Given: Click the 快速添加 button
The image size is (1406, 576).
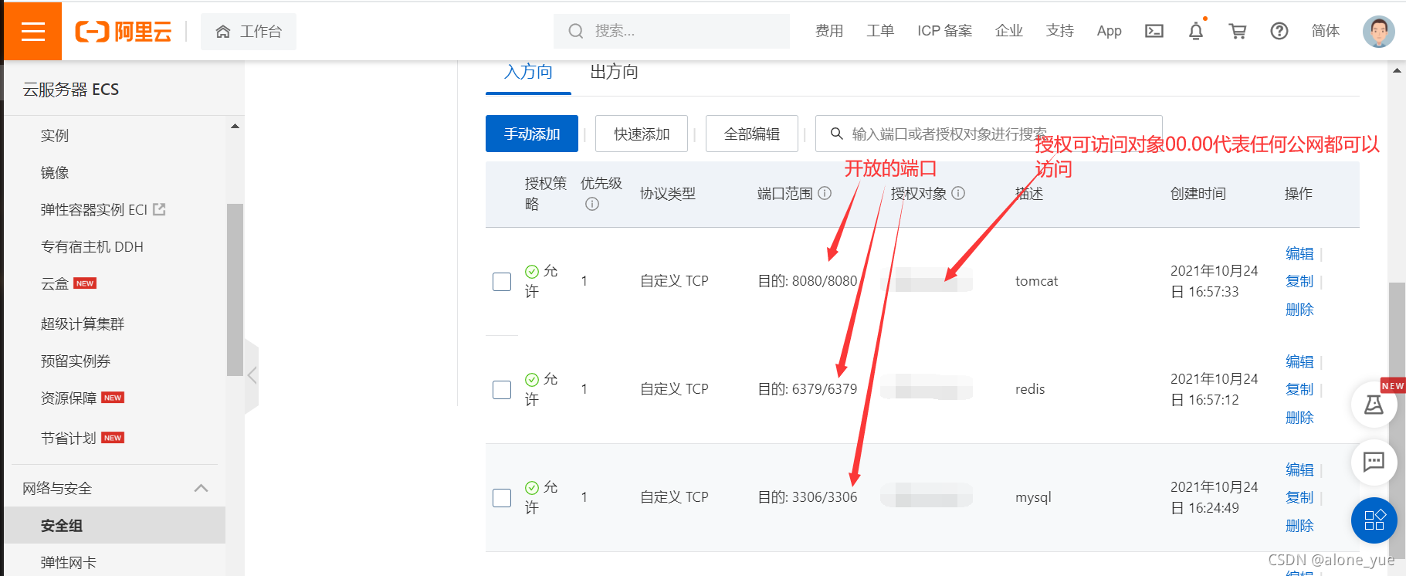Looking at the screenshot, I should [642, 134].
